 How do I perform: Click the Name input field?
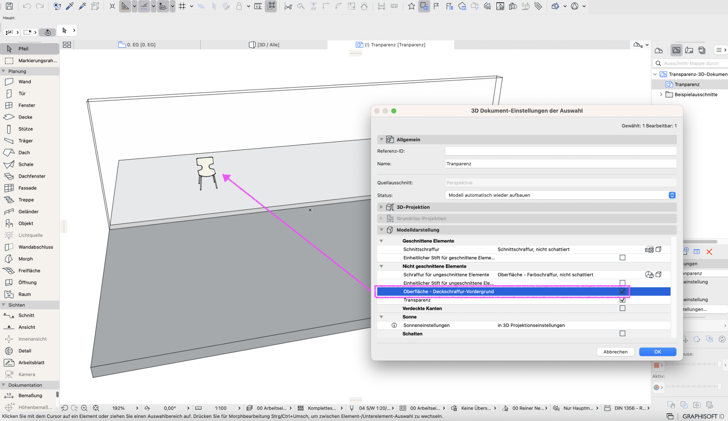click(x=561, y=164)
